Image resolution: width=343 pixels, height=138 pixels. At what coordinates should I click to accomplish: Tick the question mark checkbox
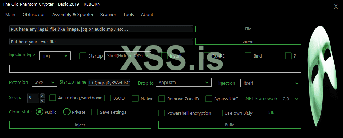pos(288,56)
